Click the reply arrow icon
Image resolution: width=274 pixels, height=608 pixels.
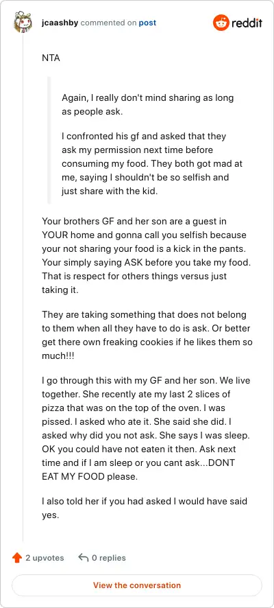pos(83,558)
